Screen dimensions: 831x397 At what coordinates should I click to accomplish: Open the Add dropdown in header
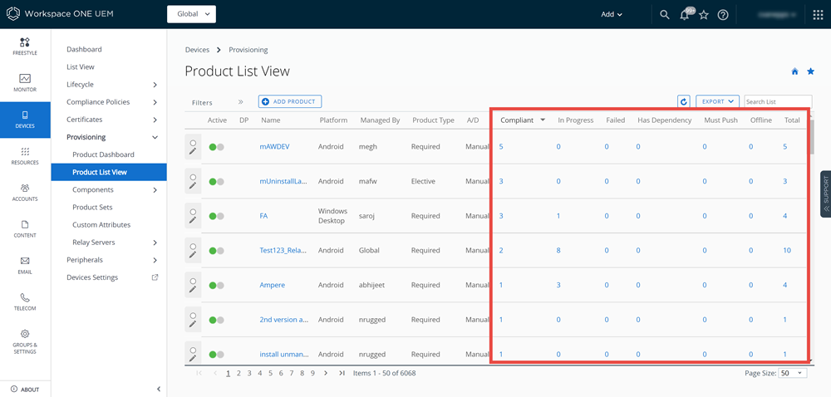611,15
